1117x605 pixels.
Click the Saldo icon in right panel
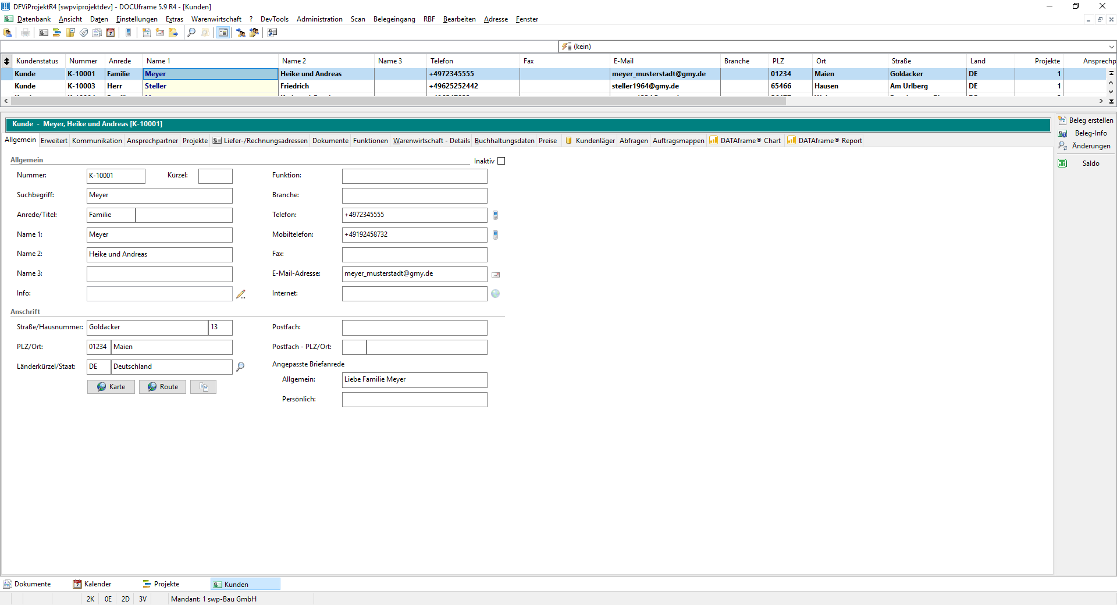[x=1062, y=163]
